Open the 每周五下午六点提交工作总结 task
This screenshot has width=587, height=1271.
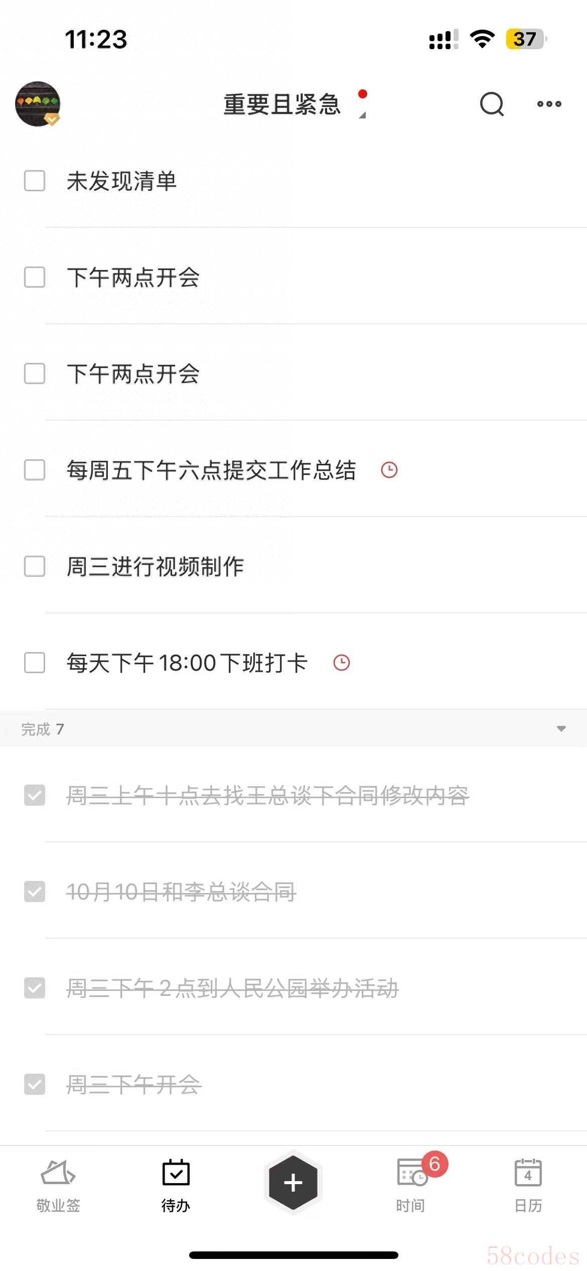[211, 470]
